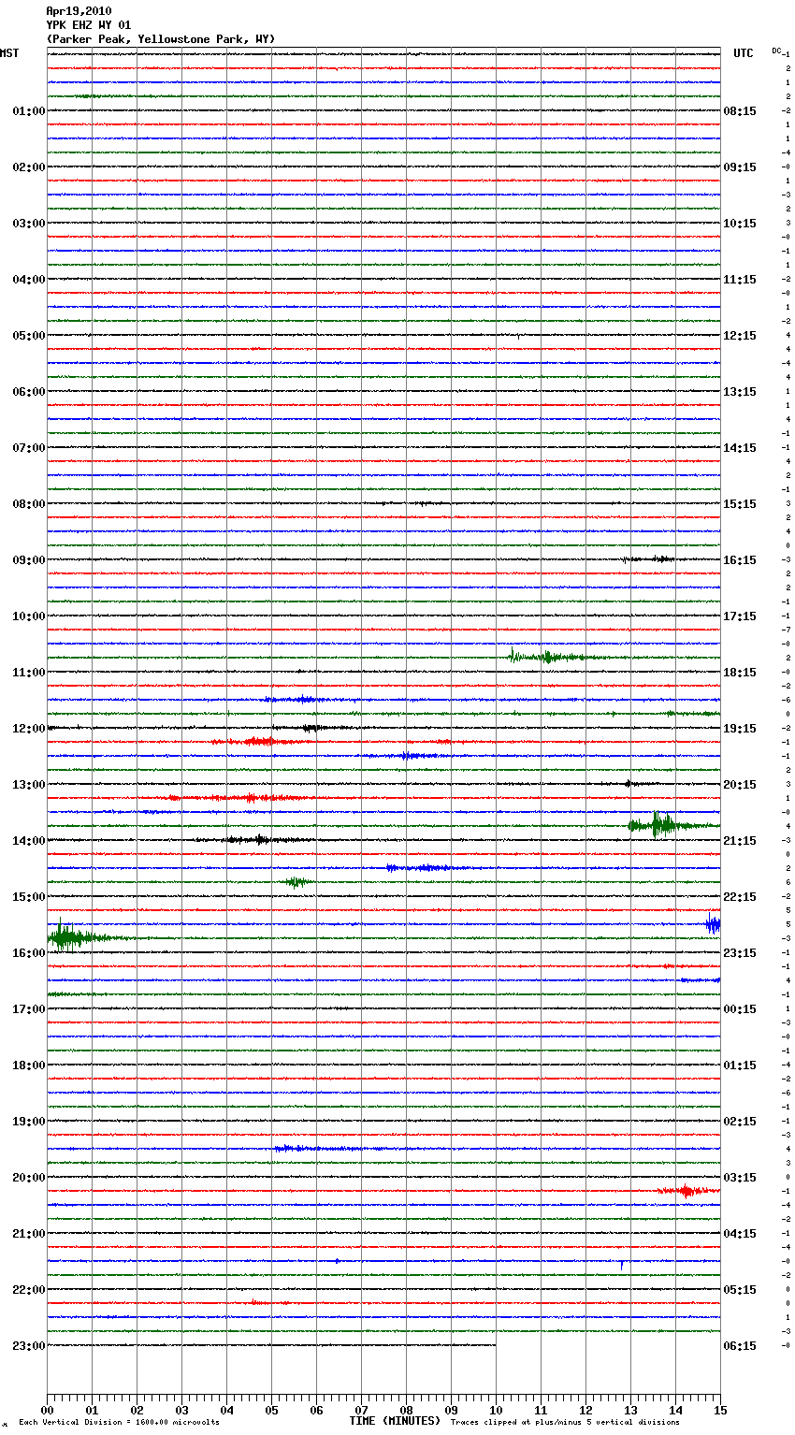Select the '06:00' MST time label
This screenshot has width=795, height=1435.
29,392
